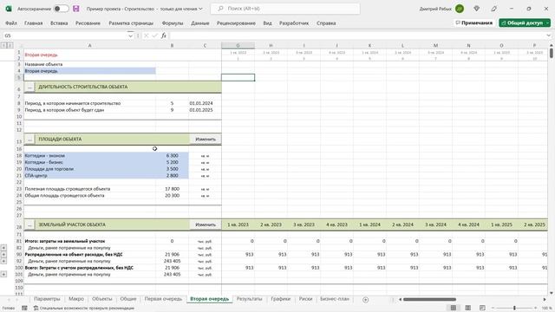Image resolution: width=555 pixels, height=312 pixels.
Task: Click the macro recording icon in status bar
Action: (x=24, y=309)
